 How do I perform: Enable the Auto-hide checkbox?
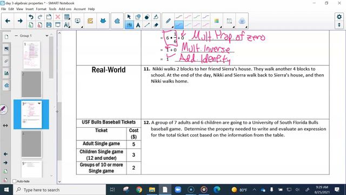pos(15,181)
